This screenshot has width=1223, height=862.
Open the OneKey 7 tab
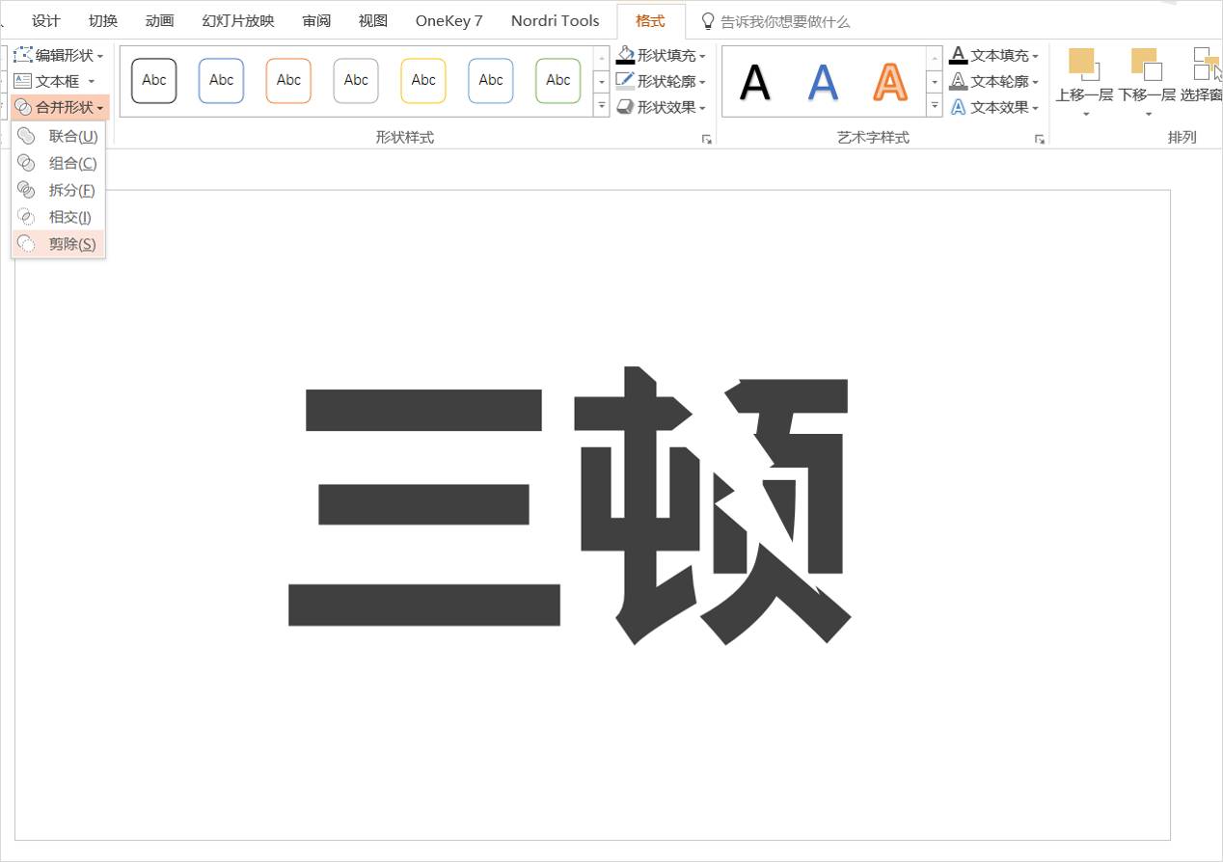point(448,20)
